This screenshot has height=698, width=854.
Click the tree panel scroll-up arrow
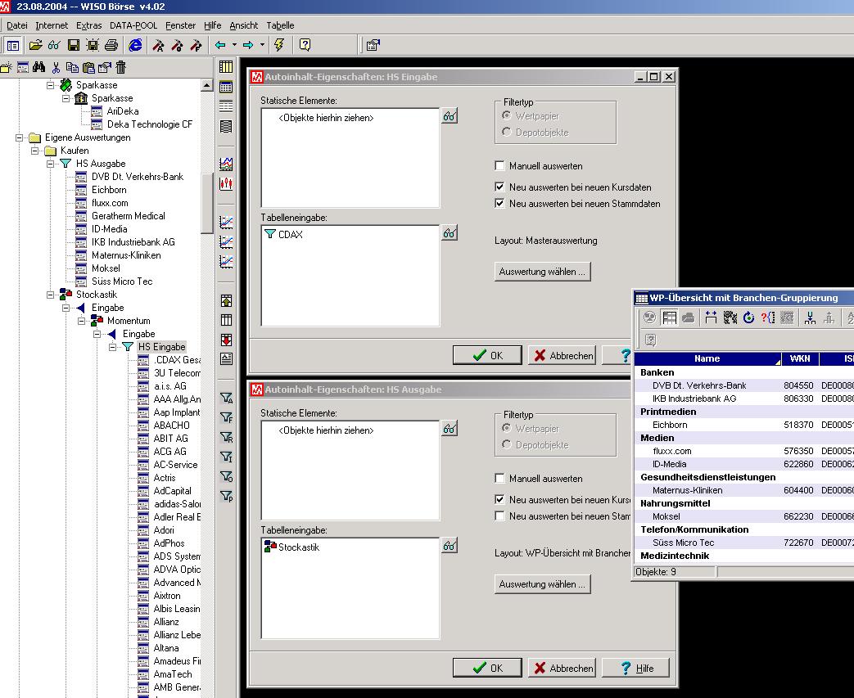tap(207, 85)
